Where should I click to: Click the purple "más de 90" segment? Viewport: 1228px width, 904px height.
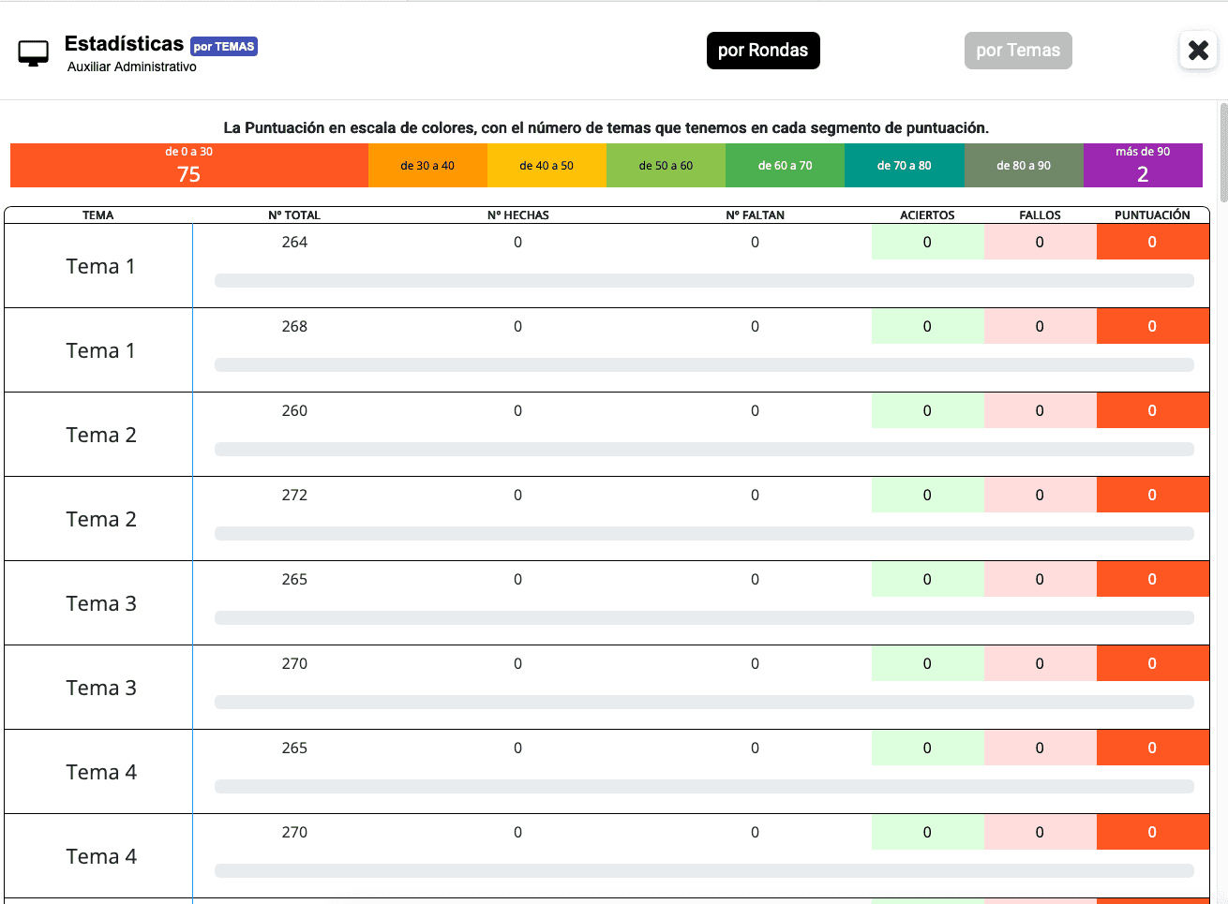[x=1142, y=165]
